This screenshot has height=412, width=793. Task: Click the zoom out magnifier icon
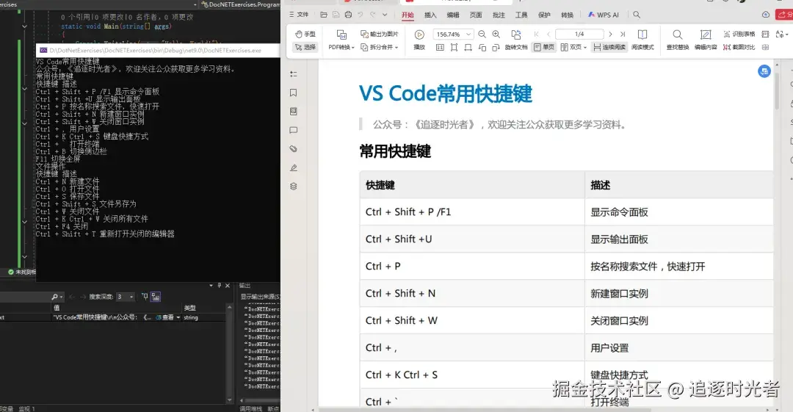[482, 34]
